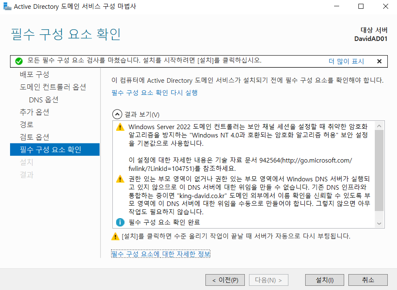Click the '취소' button
This screenshot has height=290, width=397.
[x=368, y=280]
